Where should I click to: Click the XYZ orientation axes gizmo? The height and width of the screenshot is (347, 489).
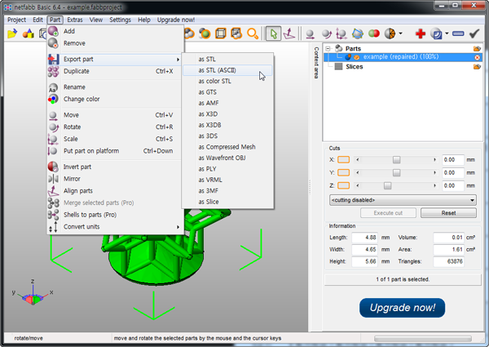coord(32,293)
